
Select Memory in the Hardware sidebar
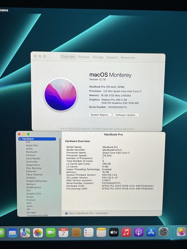[x=31, y=184]
